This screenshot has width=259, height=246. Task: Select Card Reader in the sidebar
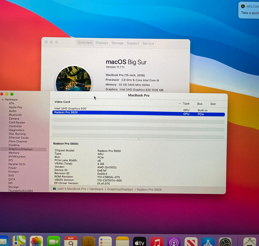coord(17,122)
